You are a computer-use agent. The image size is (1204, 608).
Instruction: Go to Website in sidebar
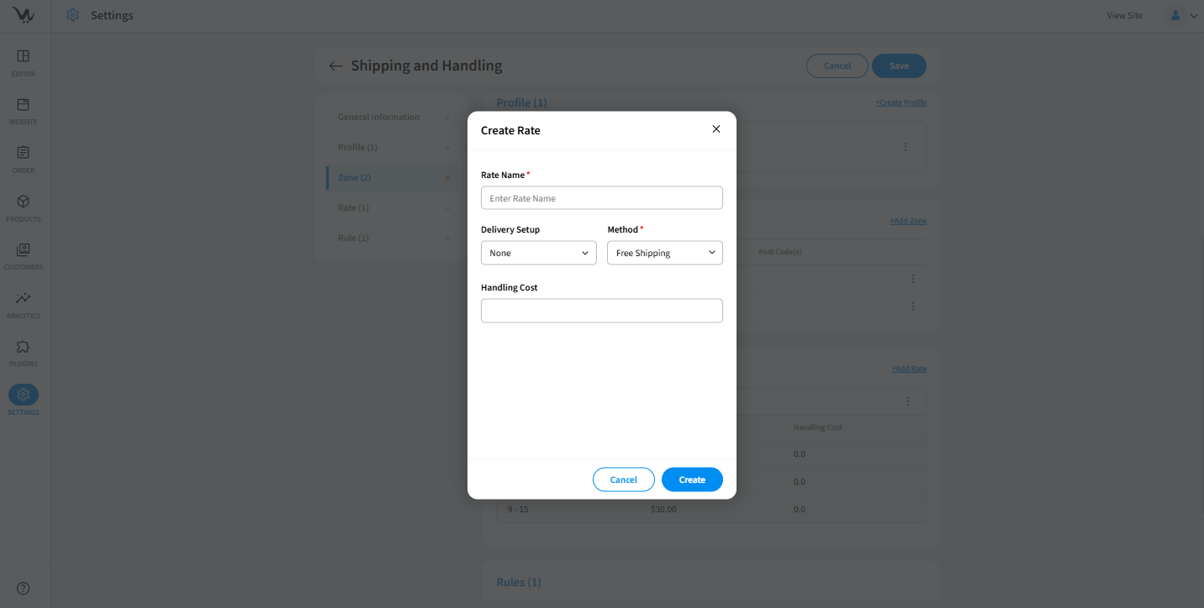point(24,105)
